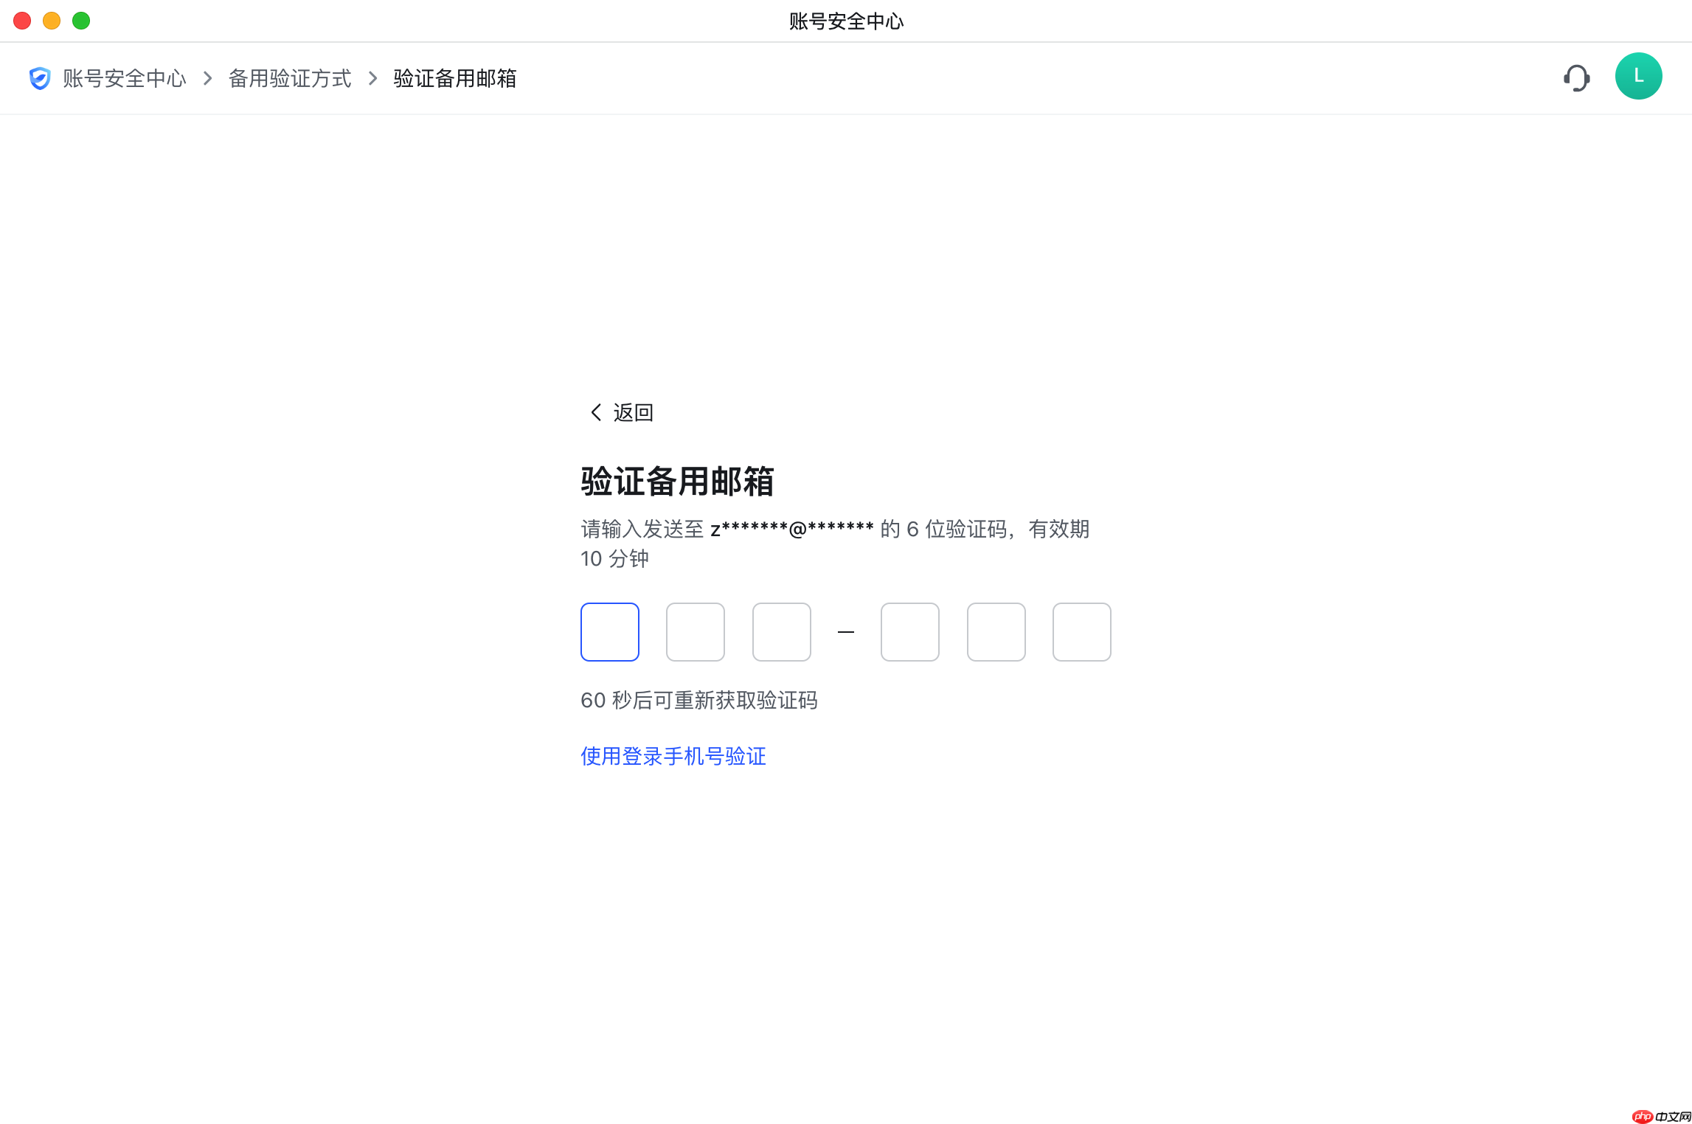
Task: Maximize window with green button
Action: click(x=81, y=21)
